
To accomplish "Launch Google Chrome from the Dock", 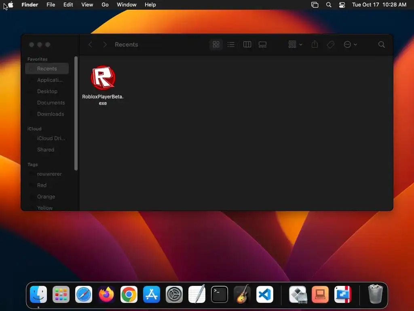I will pos(129,294).
